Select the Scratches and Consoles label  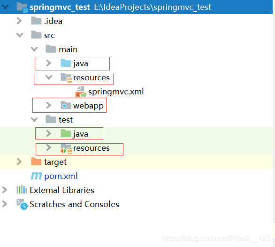(74, 204)
